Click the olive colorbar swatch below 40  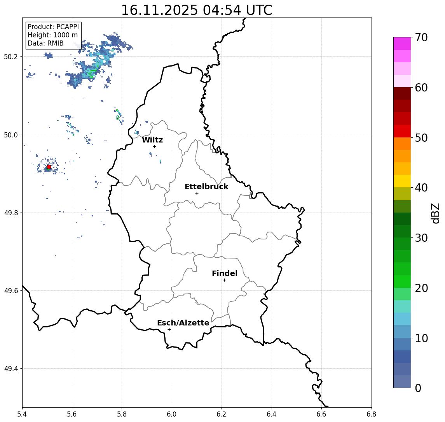(x=402, y=193)
